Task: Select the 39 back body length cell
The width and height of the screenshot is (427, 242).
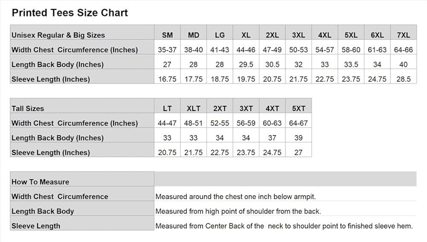Action: point(298,138)
